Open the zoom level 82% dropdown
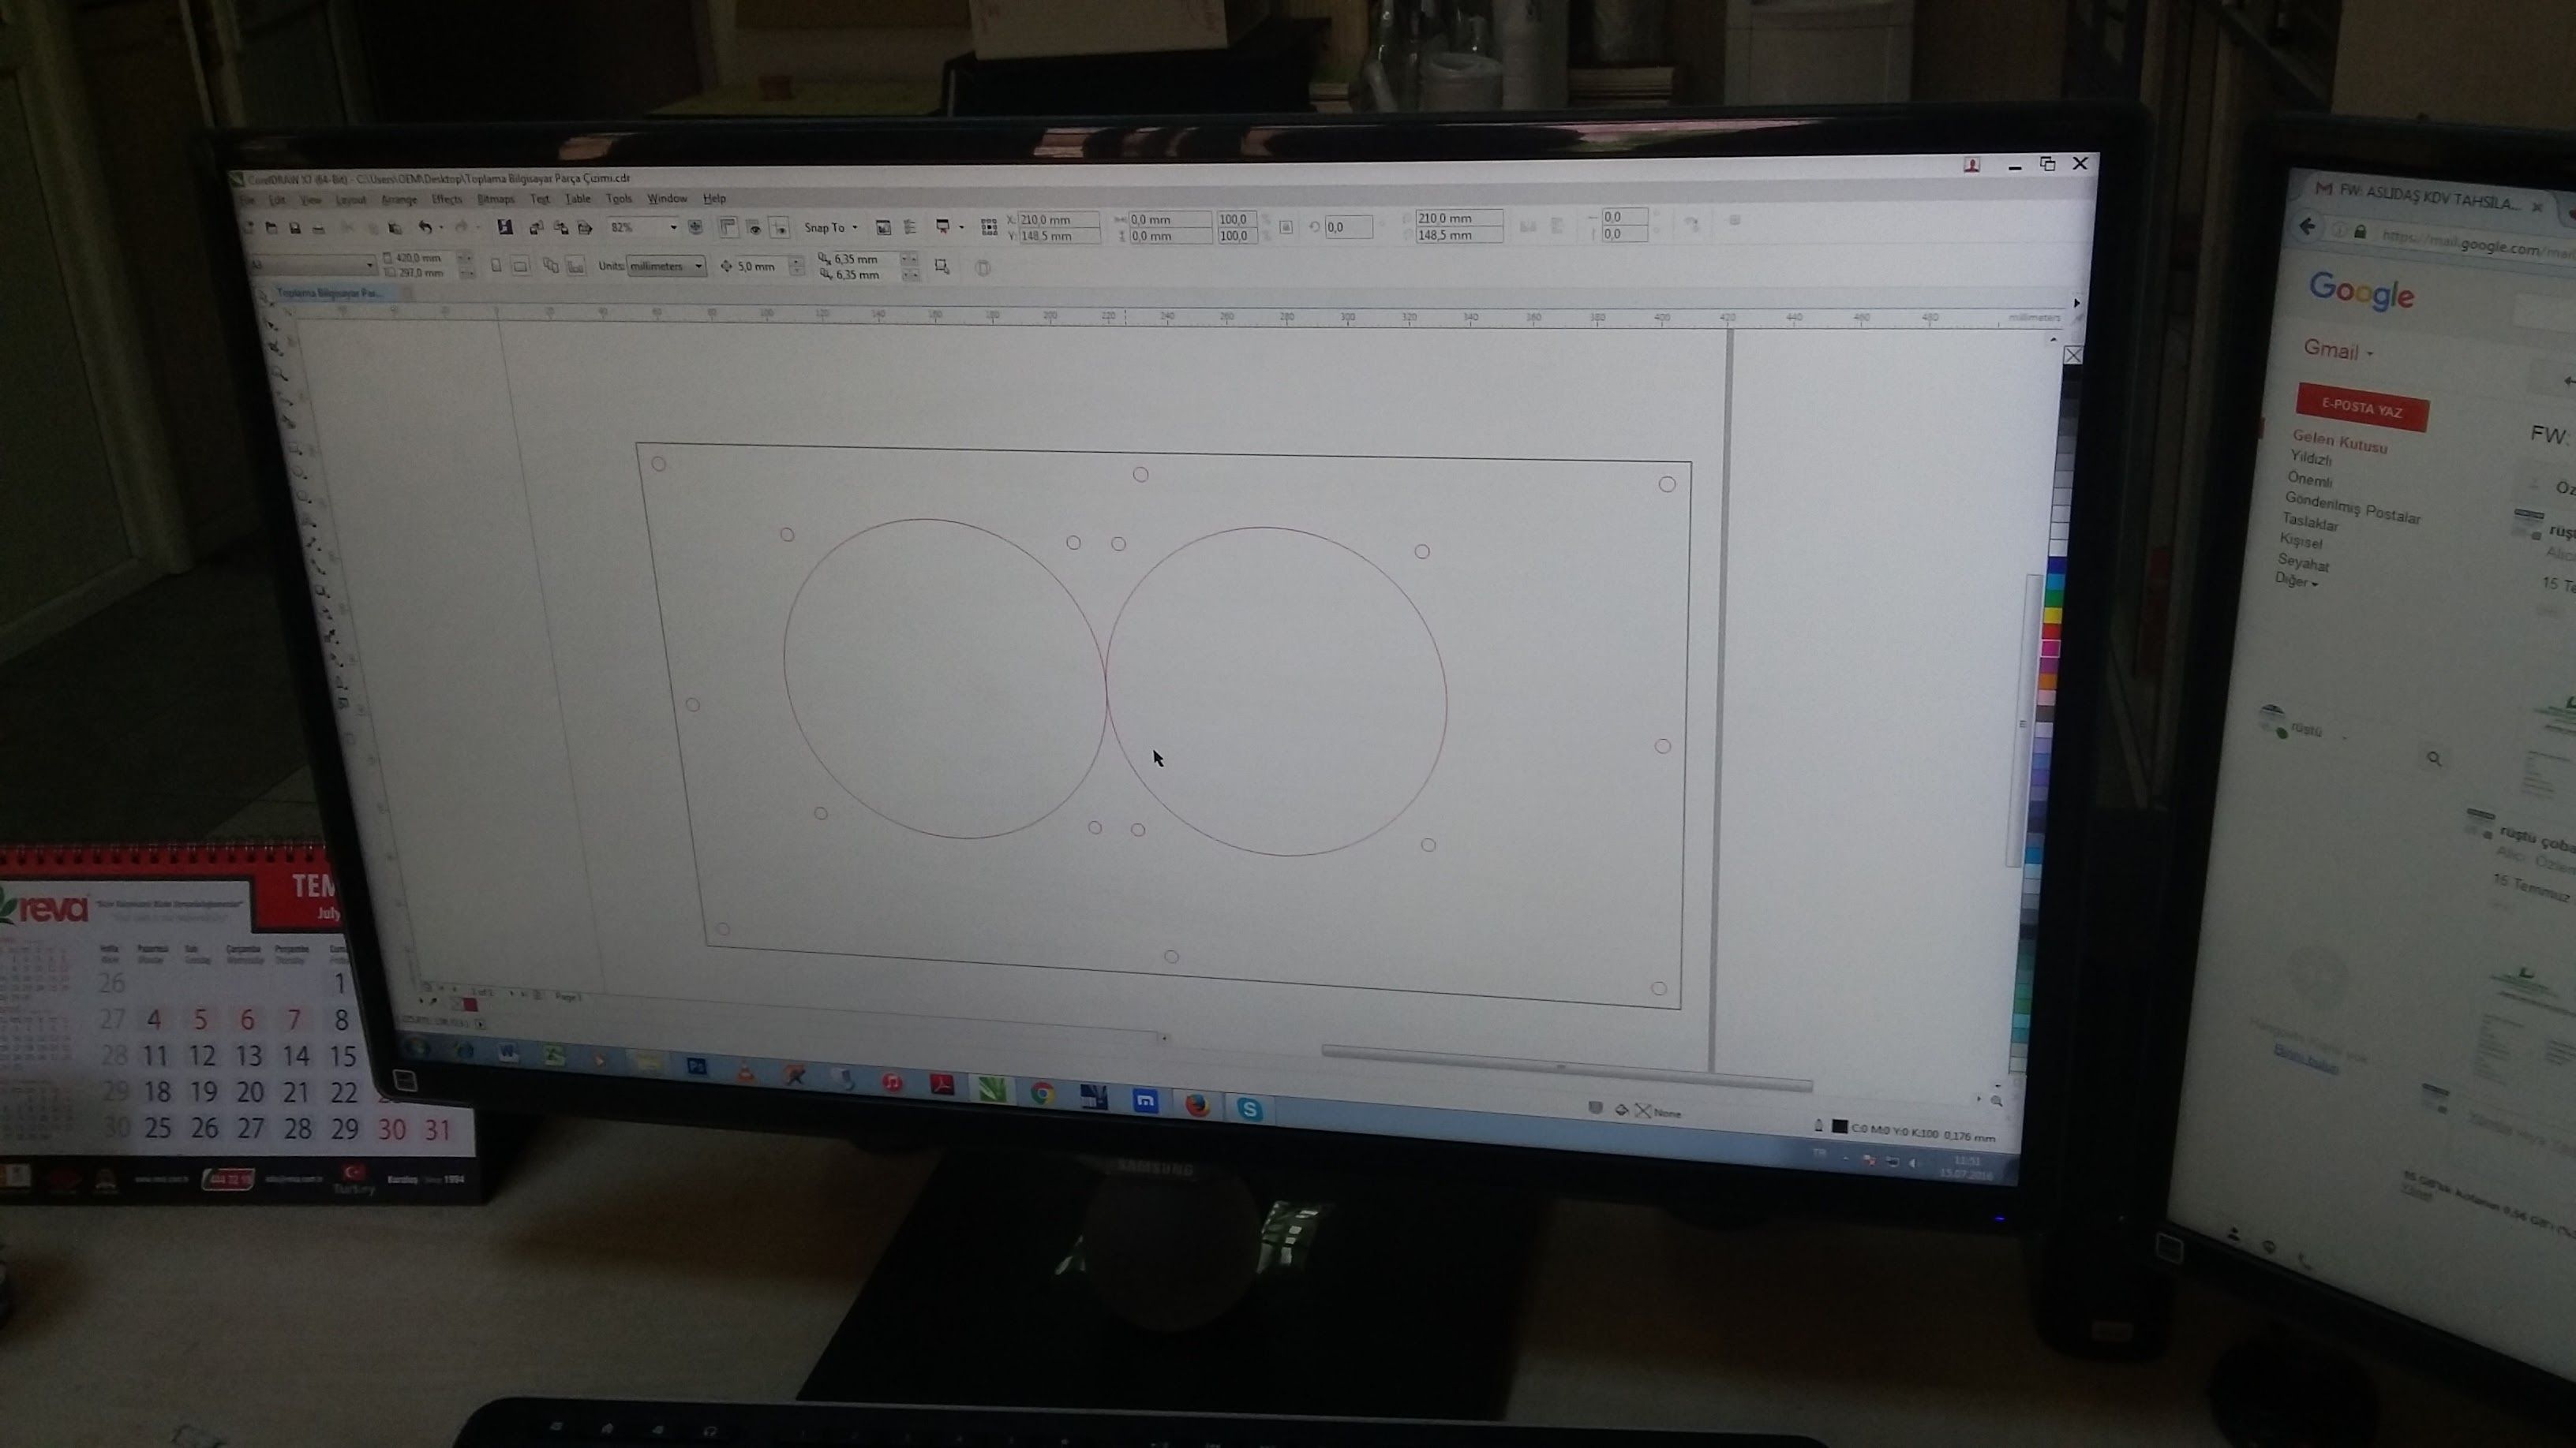 click(673, 228)
